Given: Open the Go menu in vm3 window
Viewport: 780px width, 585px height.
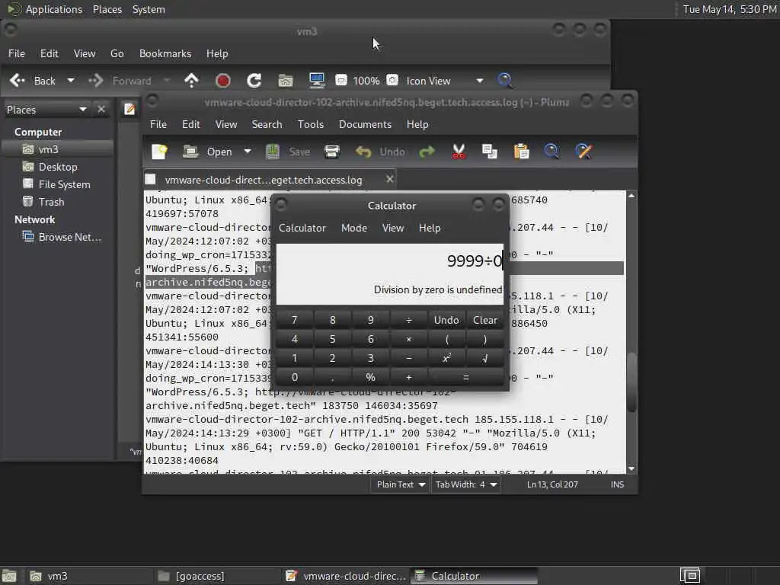Looking at the screenshot, I should tap(117, 54).
